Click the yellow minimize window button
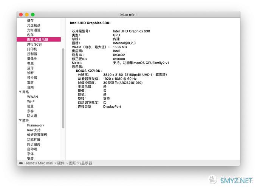Viewport: 257px width, 188px height. 27,15
